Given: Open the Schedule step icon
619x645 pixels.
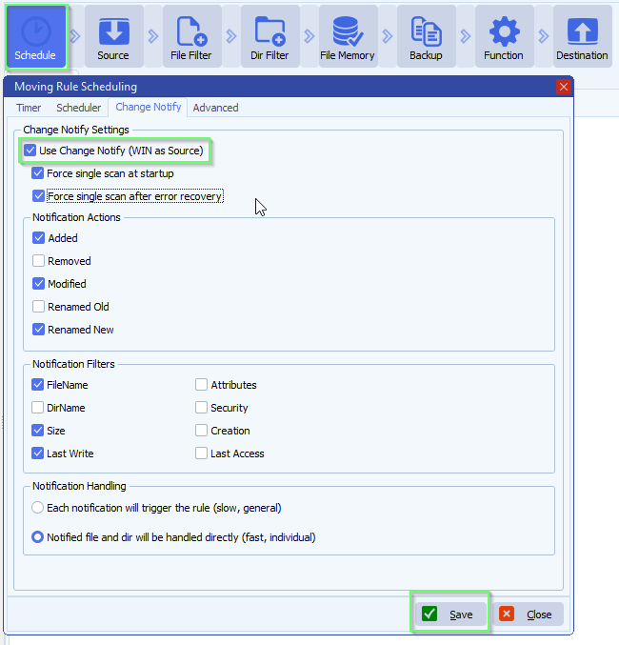Looking at the screenshot, I should tap(36, 36).
